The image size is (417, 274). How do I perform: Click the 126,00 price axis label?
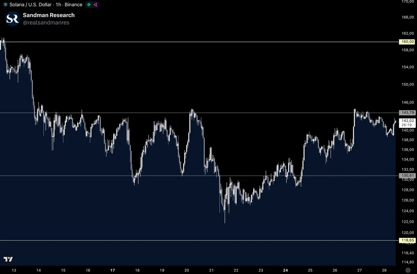point(407,200)
